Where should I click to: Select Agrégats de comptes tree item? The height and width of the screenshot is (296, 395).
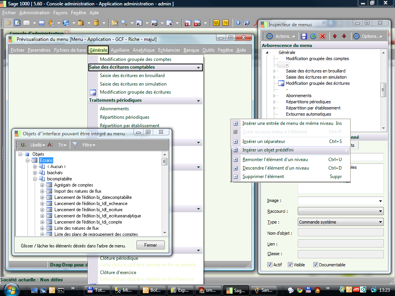pos(74,185)
